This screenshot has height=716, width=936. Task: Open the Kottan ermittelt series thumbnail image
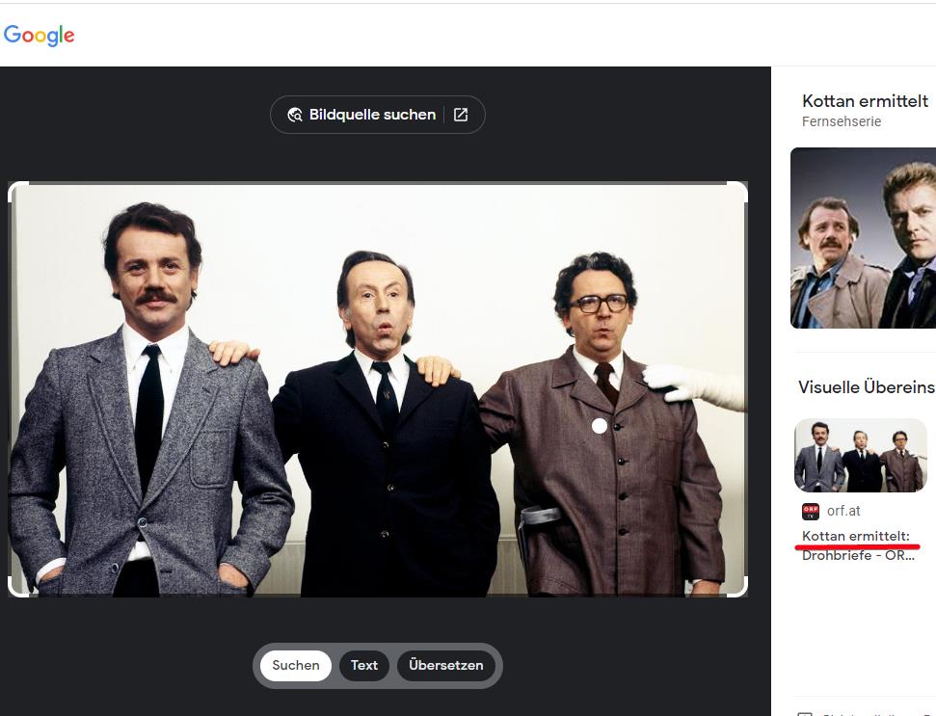point(863,238)
